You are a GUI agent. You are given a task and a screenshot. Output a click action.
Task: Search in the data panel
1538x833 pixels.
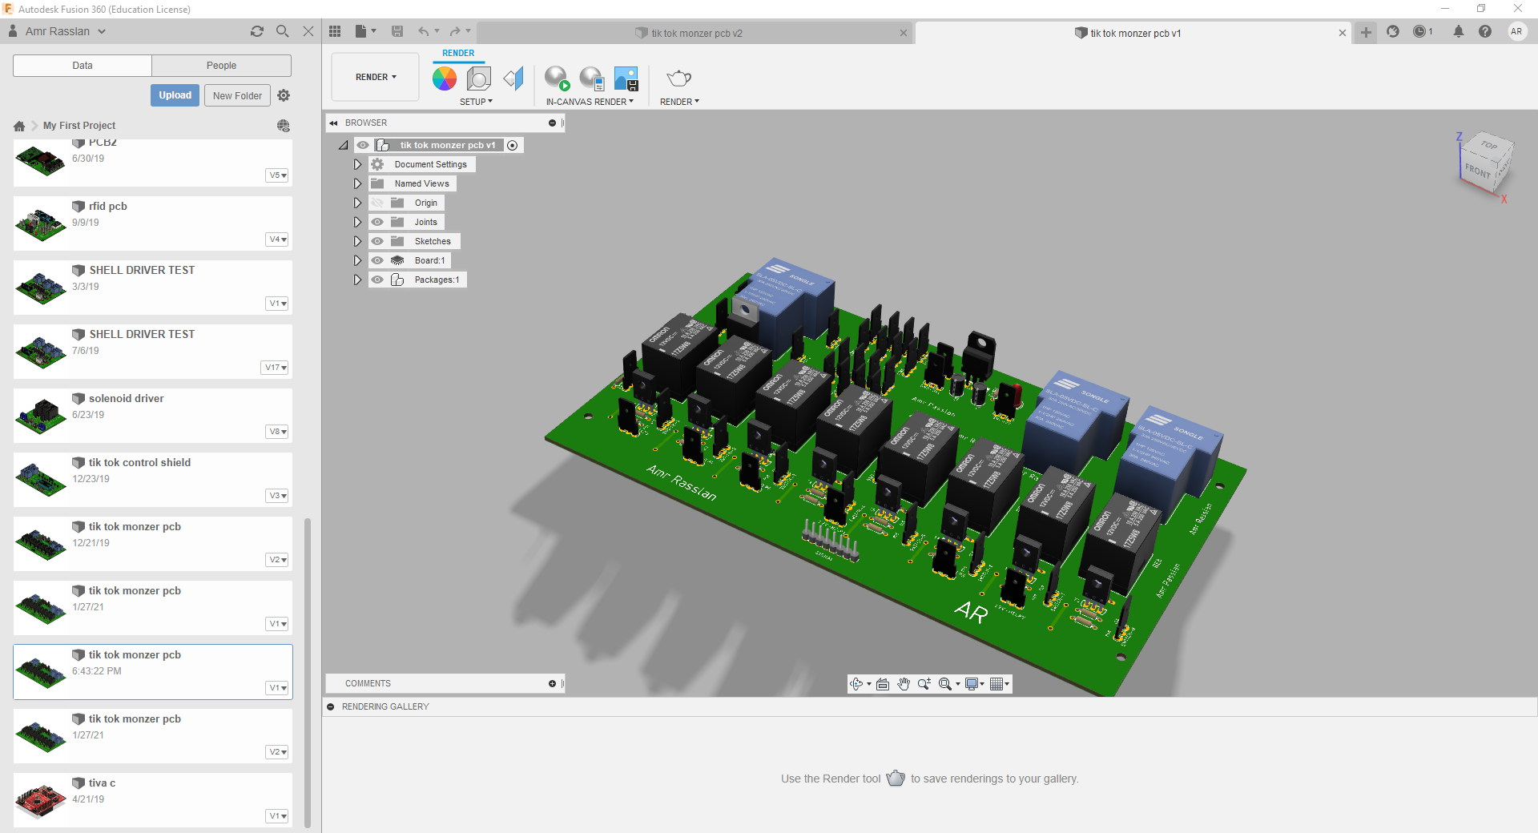283,31
